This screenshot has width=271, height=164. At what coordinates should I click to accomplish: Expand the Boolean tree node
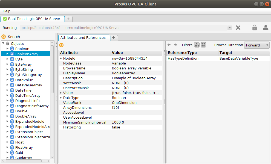7,48
